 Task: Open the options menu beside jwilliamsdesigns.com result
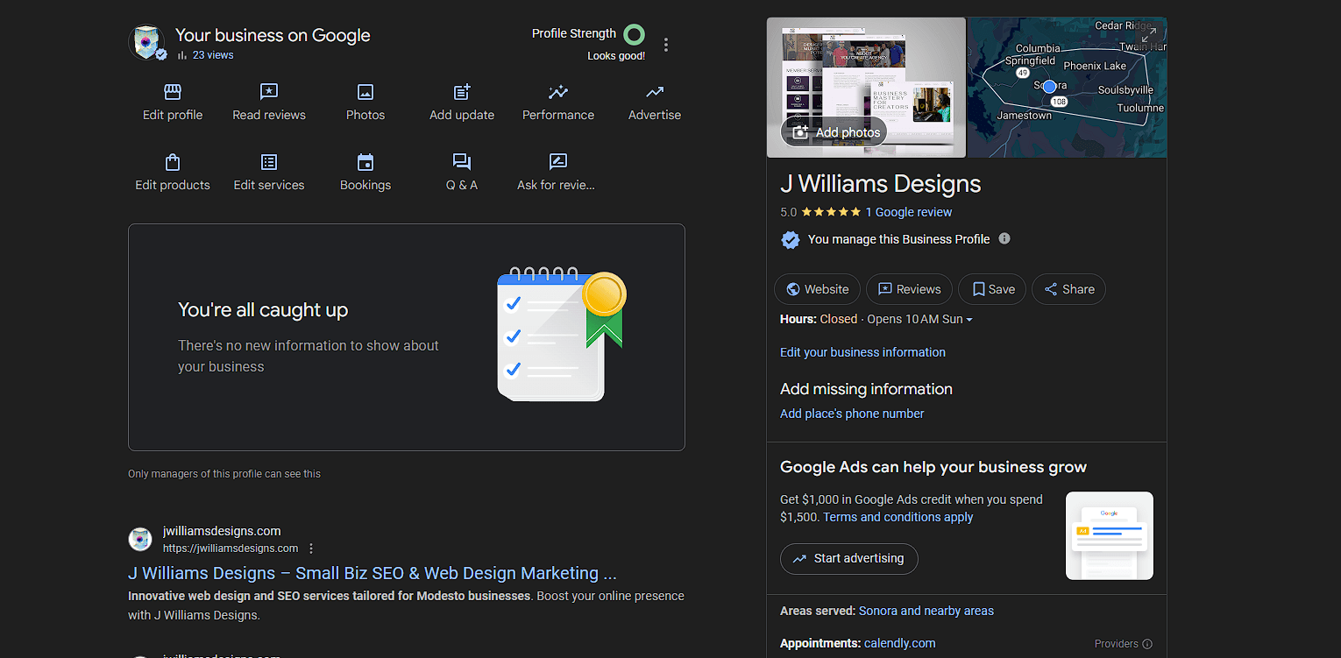point(311,548)
